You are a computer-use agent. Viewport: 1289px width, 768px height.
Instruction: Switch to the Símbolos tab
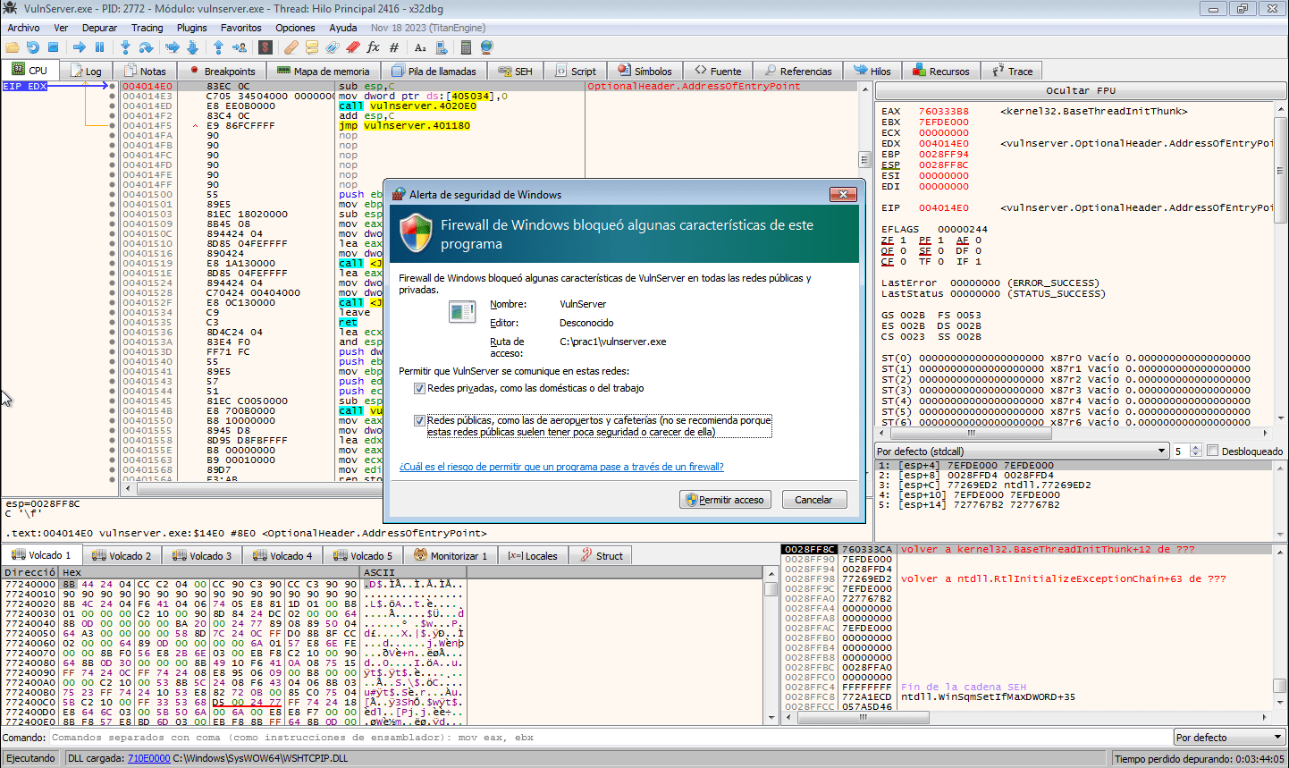[x=644, y=72]
